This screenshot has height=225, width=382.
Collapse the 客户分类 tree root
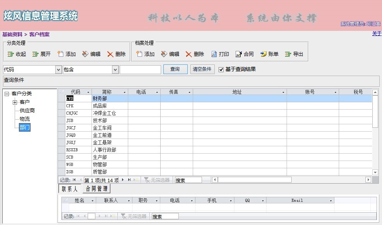[7, 94]
